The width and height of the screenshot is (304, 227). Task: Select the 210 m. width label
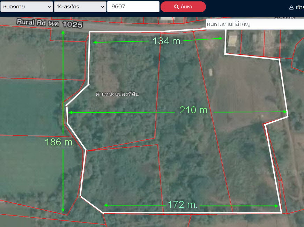click(x=194, y=111)
